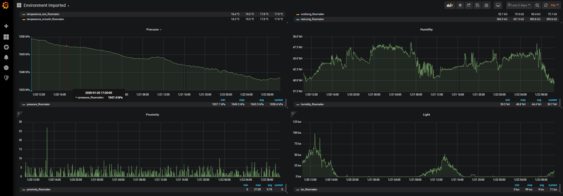Expand the 10s refresh interval dropdown
This screenshot has width=563, height=196.
[554, 5]
